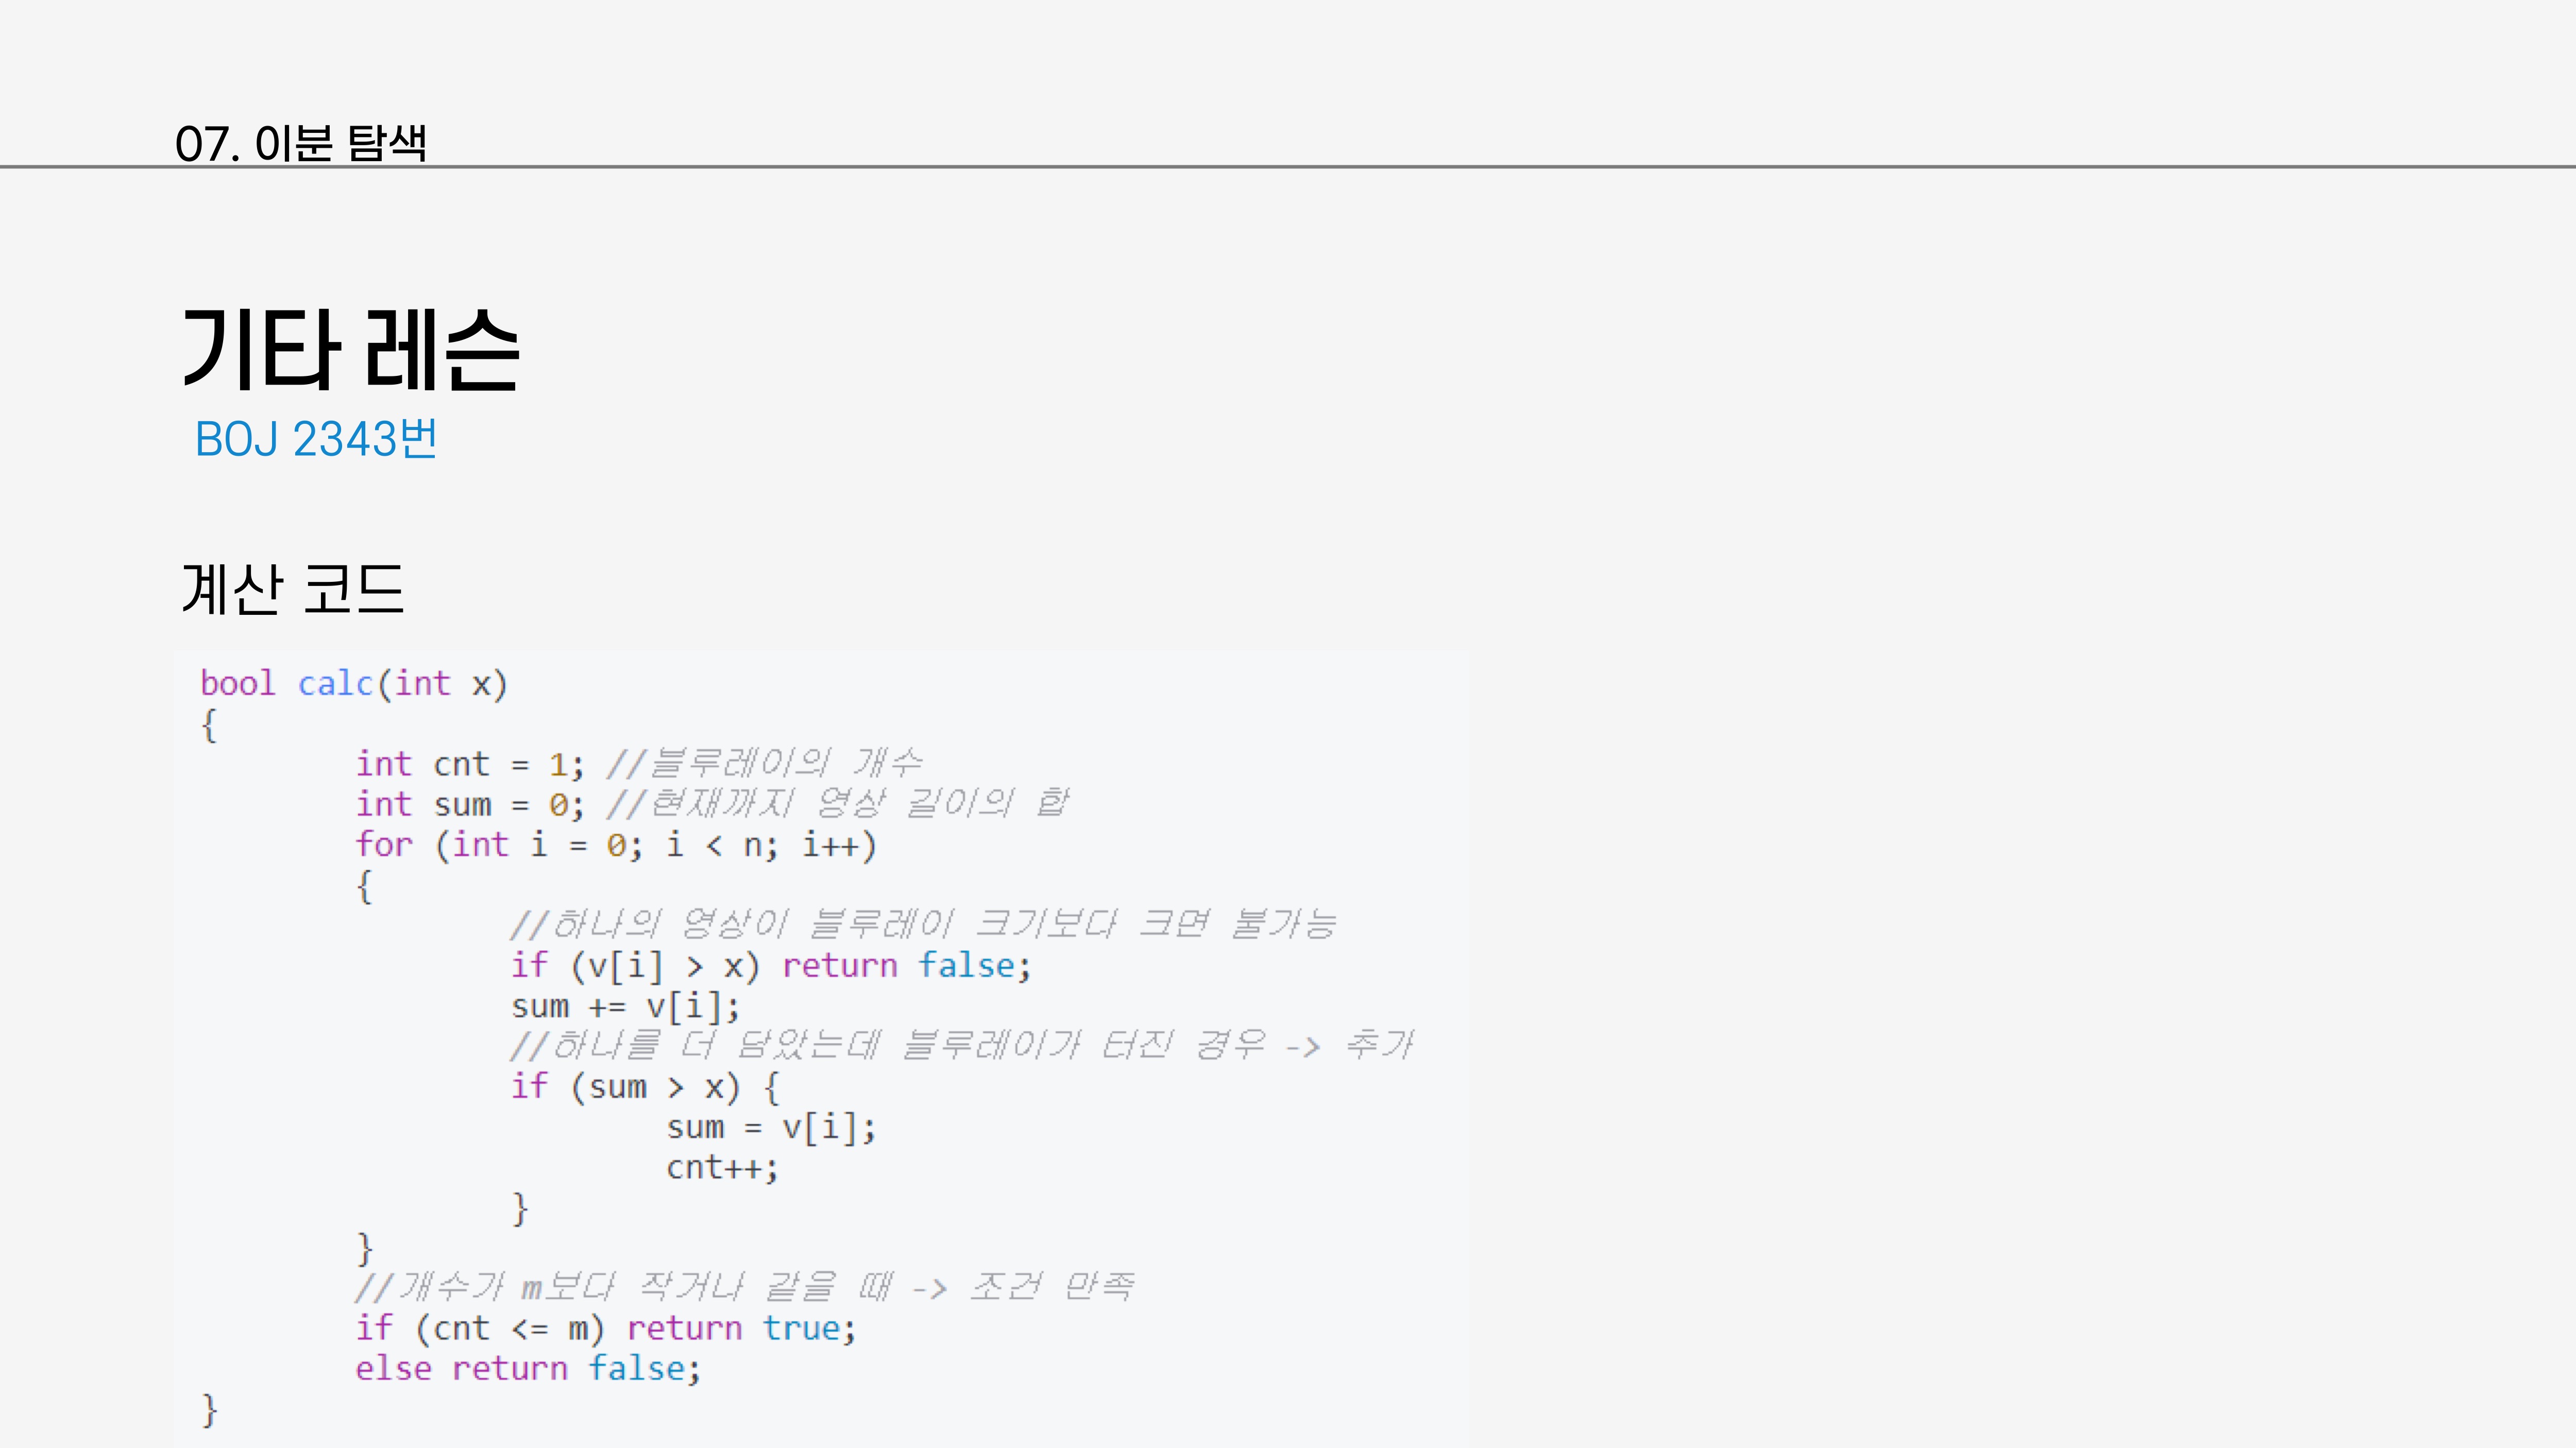Screen dimensions: 2576x1448
Task: Click the 'sum = v[i];' assignment line
Action: [771, 1128]
